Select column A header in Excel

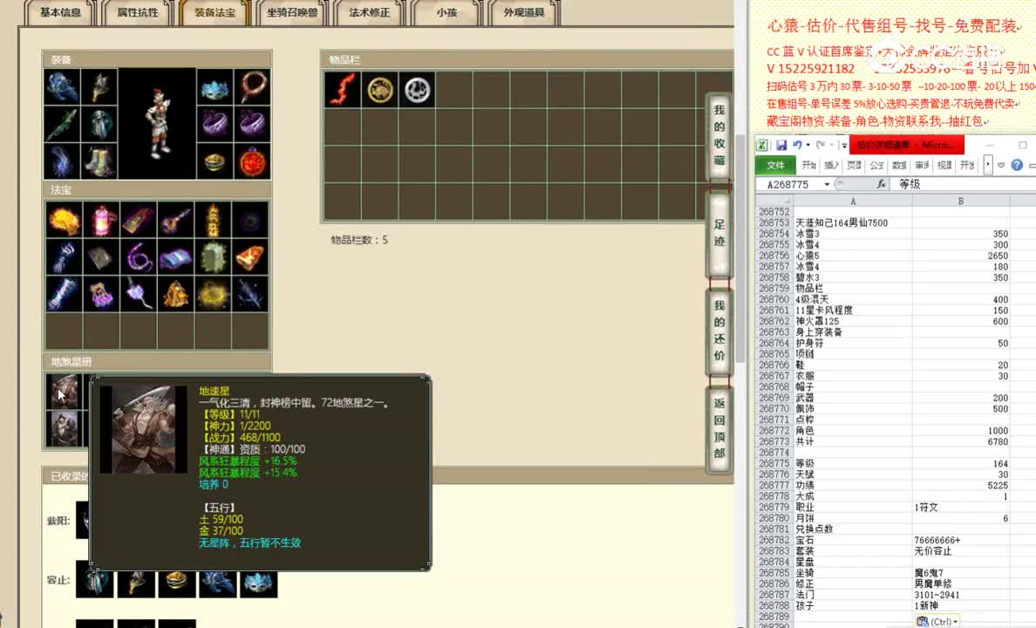[852, 201]
